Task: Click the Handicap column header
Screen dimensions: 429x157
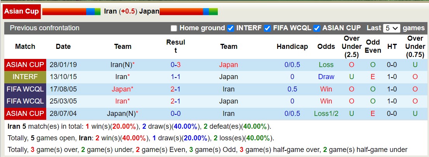Action: click(x=292, y=47)
